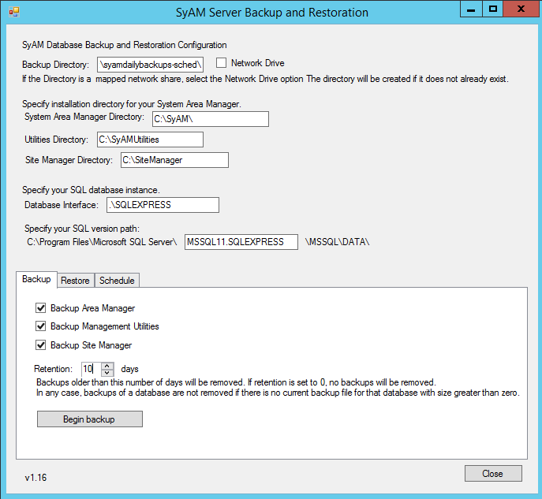The width and height of the screenshot is (542, 499).
Task: Close window using red X button
Action: [520, 9]
